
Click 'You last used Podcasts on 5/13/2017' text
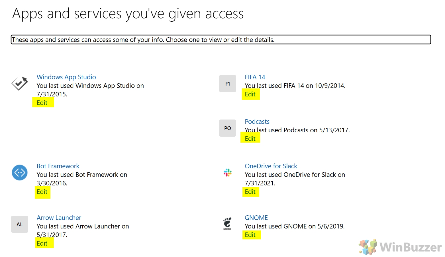pyautogui.click(x=297, y=130)
